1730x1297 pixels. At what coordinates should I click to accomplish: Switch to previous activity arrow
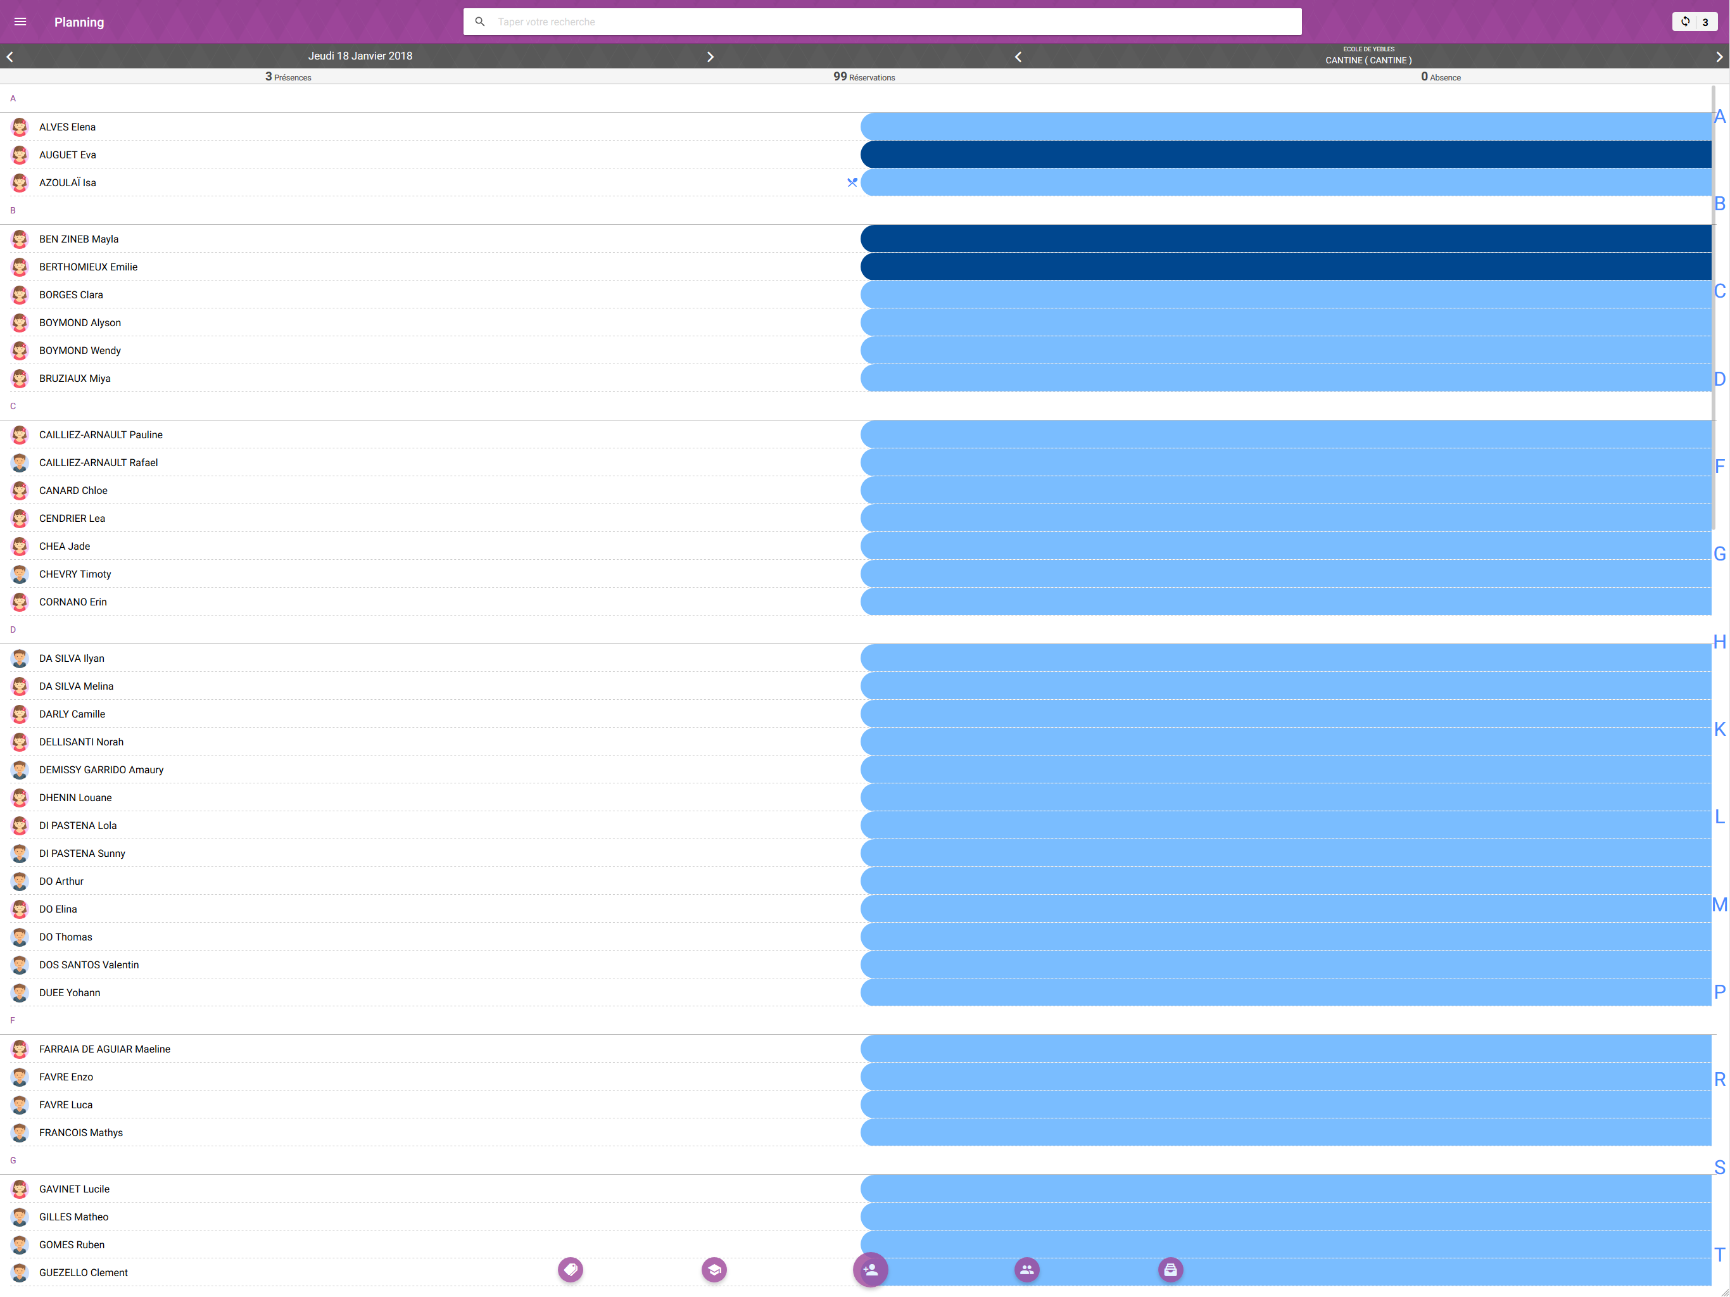(x=1018, y=56)
